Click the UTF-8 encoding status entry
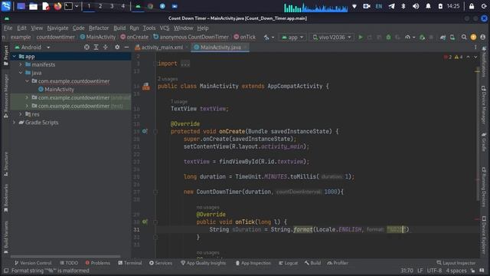Screen dimensions: 490x276 coord(434,271)
